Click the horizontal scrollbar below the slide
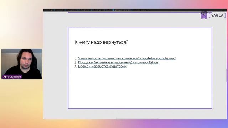 (x=137, y=119)
